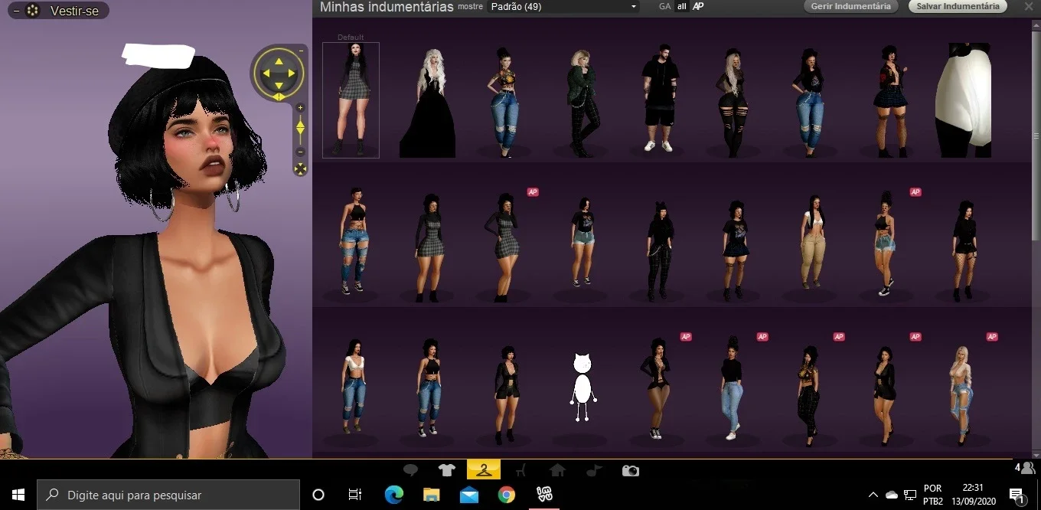
Task: Click the round dotted icon beside Vestir-se
Action: pos(33,11)
